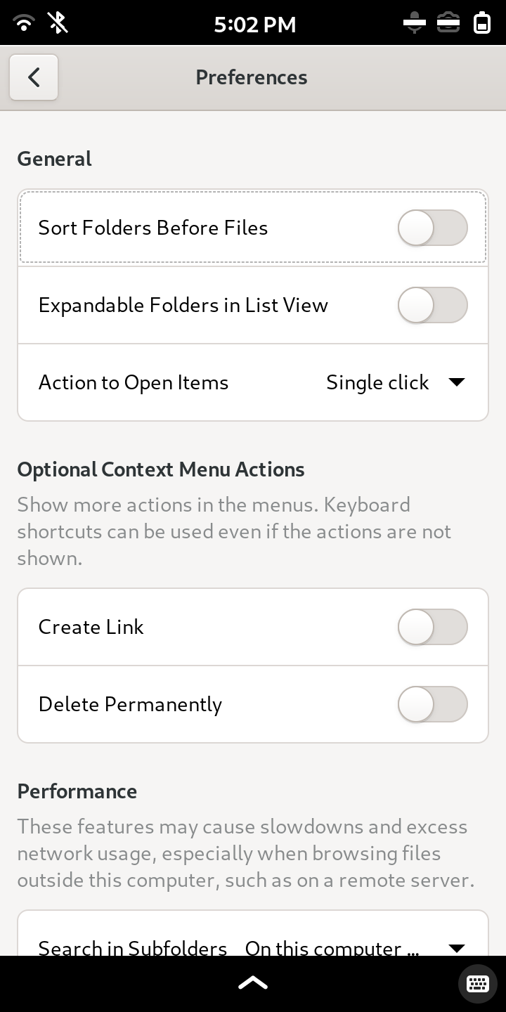Go back using the header arrow button
This screenshot has width=506, height=1012.
point(34,77)
